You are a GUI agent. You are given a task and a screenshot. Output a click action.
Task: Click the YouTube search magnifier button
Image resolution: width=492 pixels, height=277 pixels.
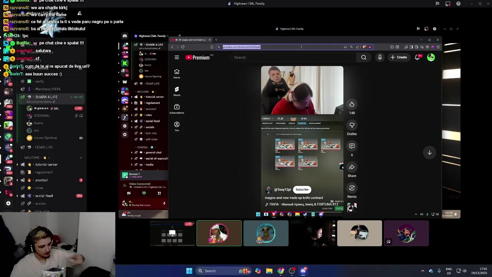[364, 57]
